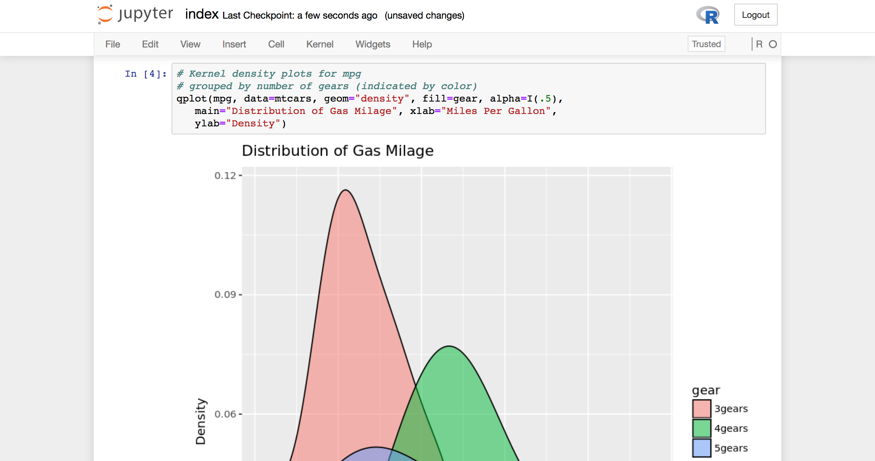875x461 pixels.
Task: Click the 4gears green legend swatch
Action: click(x=702, y=428)
